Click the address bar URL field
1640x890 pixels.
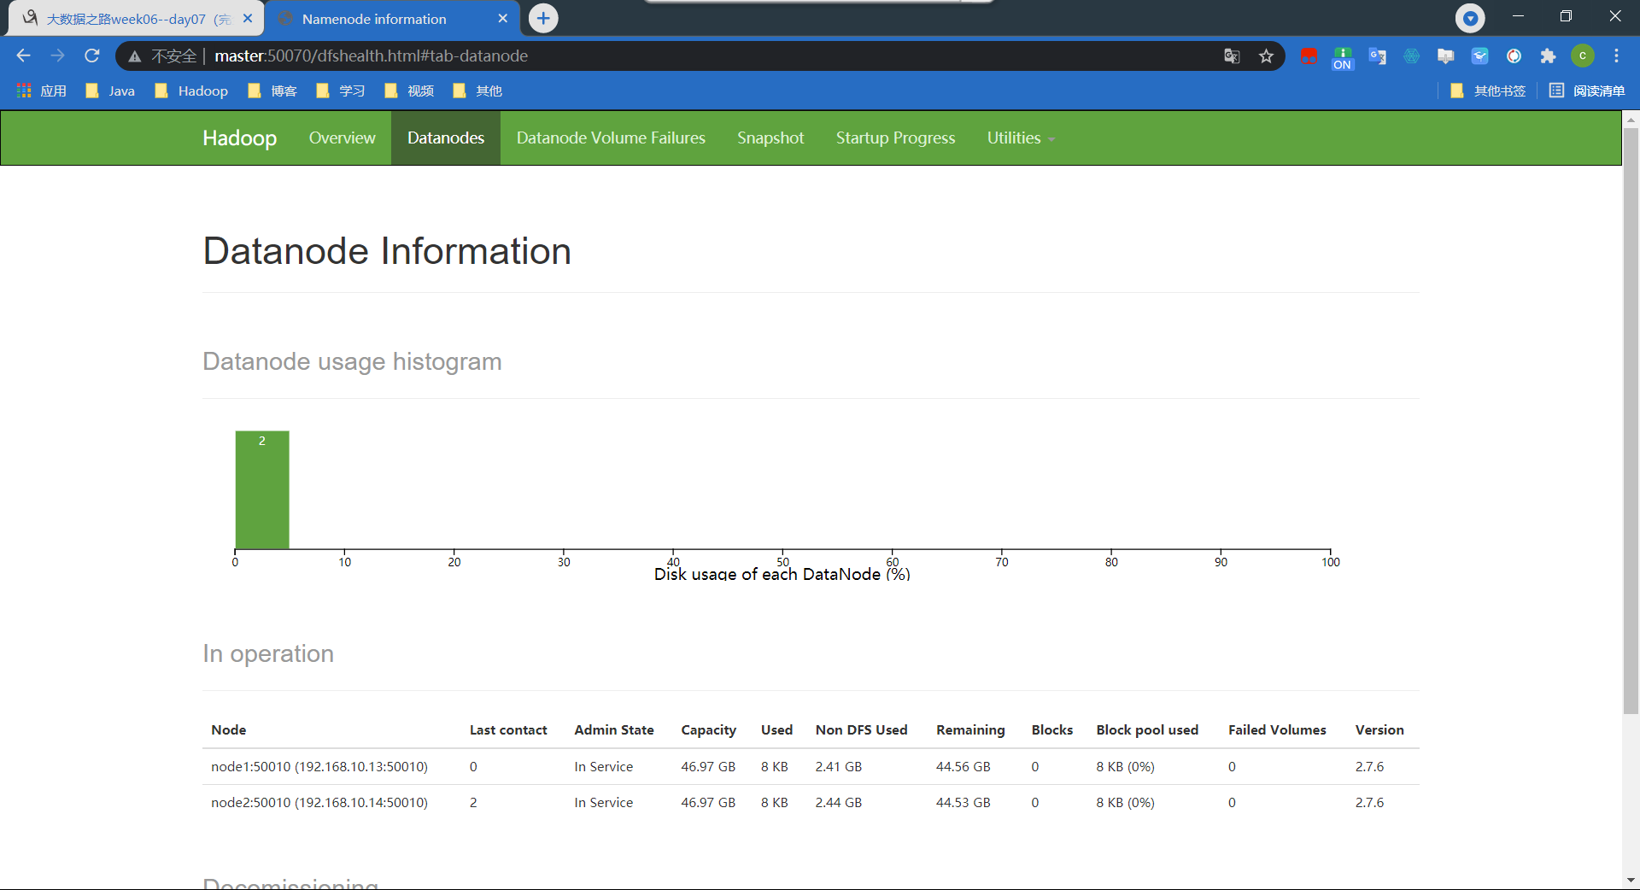(x=700, y=56)
